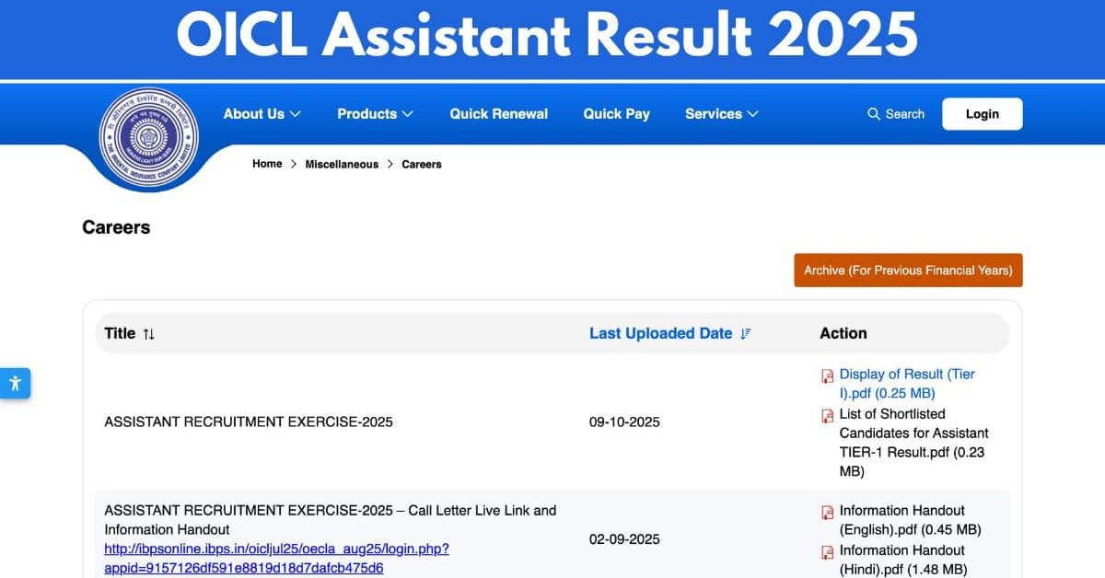
Task: Click the search magnifier icon
Action: click(874, 114)
